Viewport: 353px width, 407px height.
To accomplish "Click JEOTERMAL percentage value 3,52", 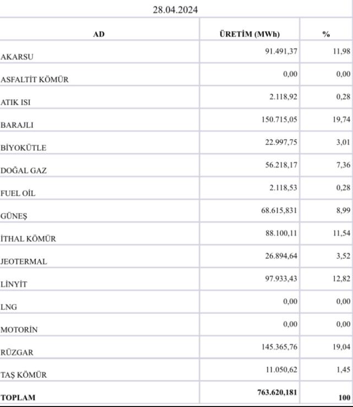I will pos(341,256).
